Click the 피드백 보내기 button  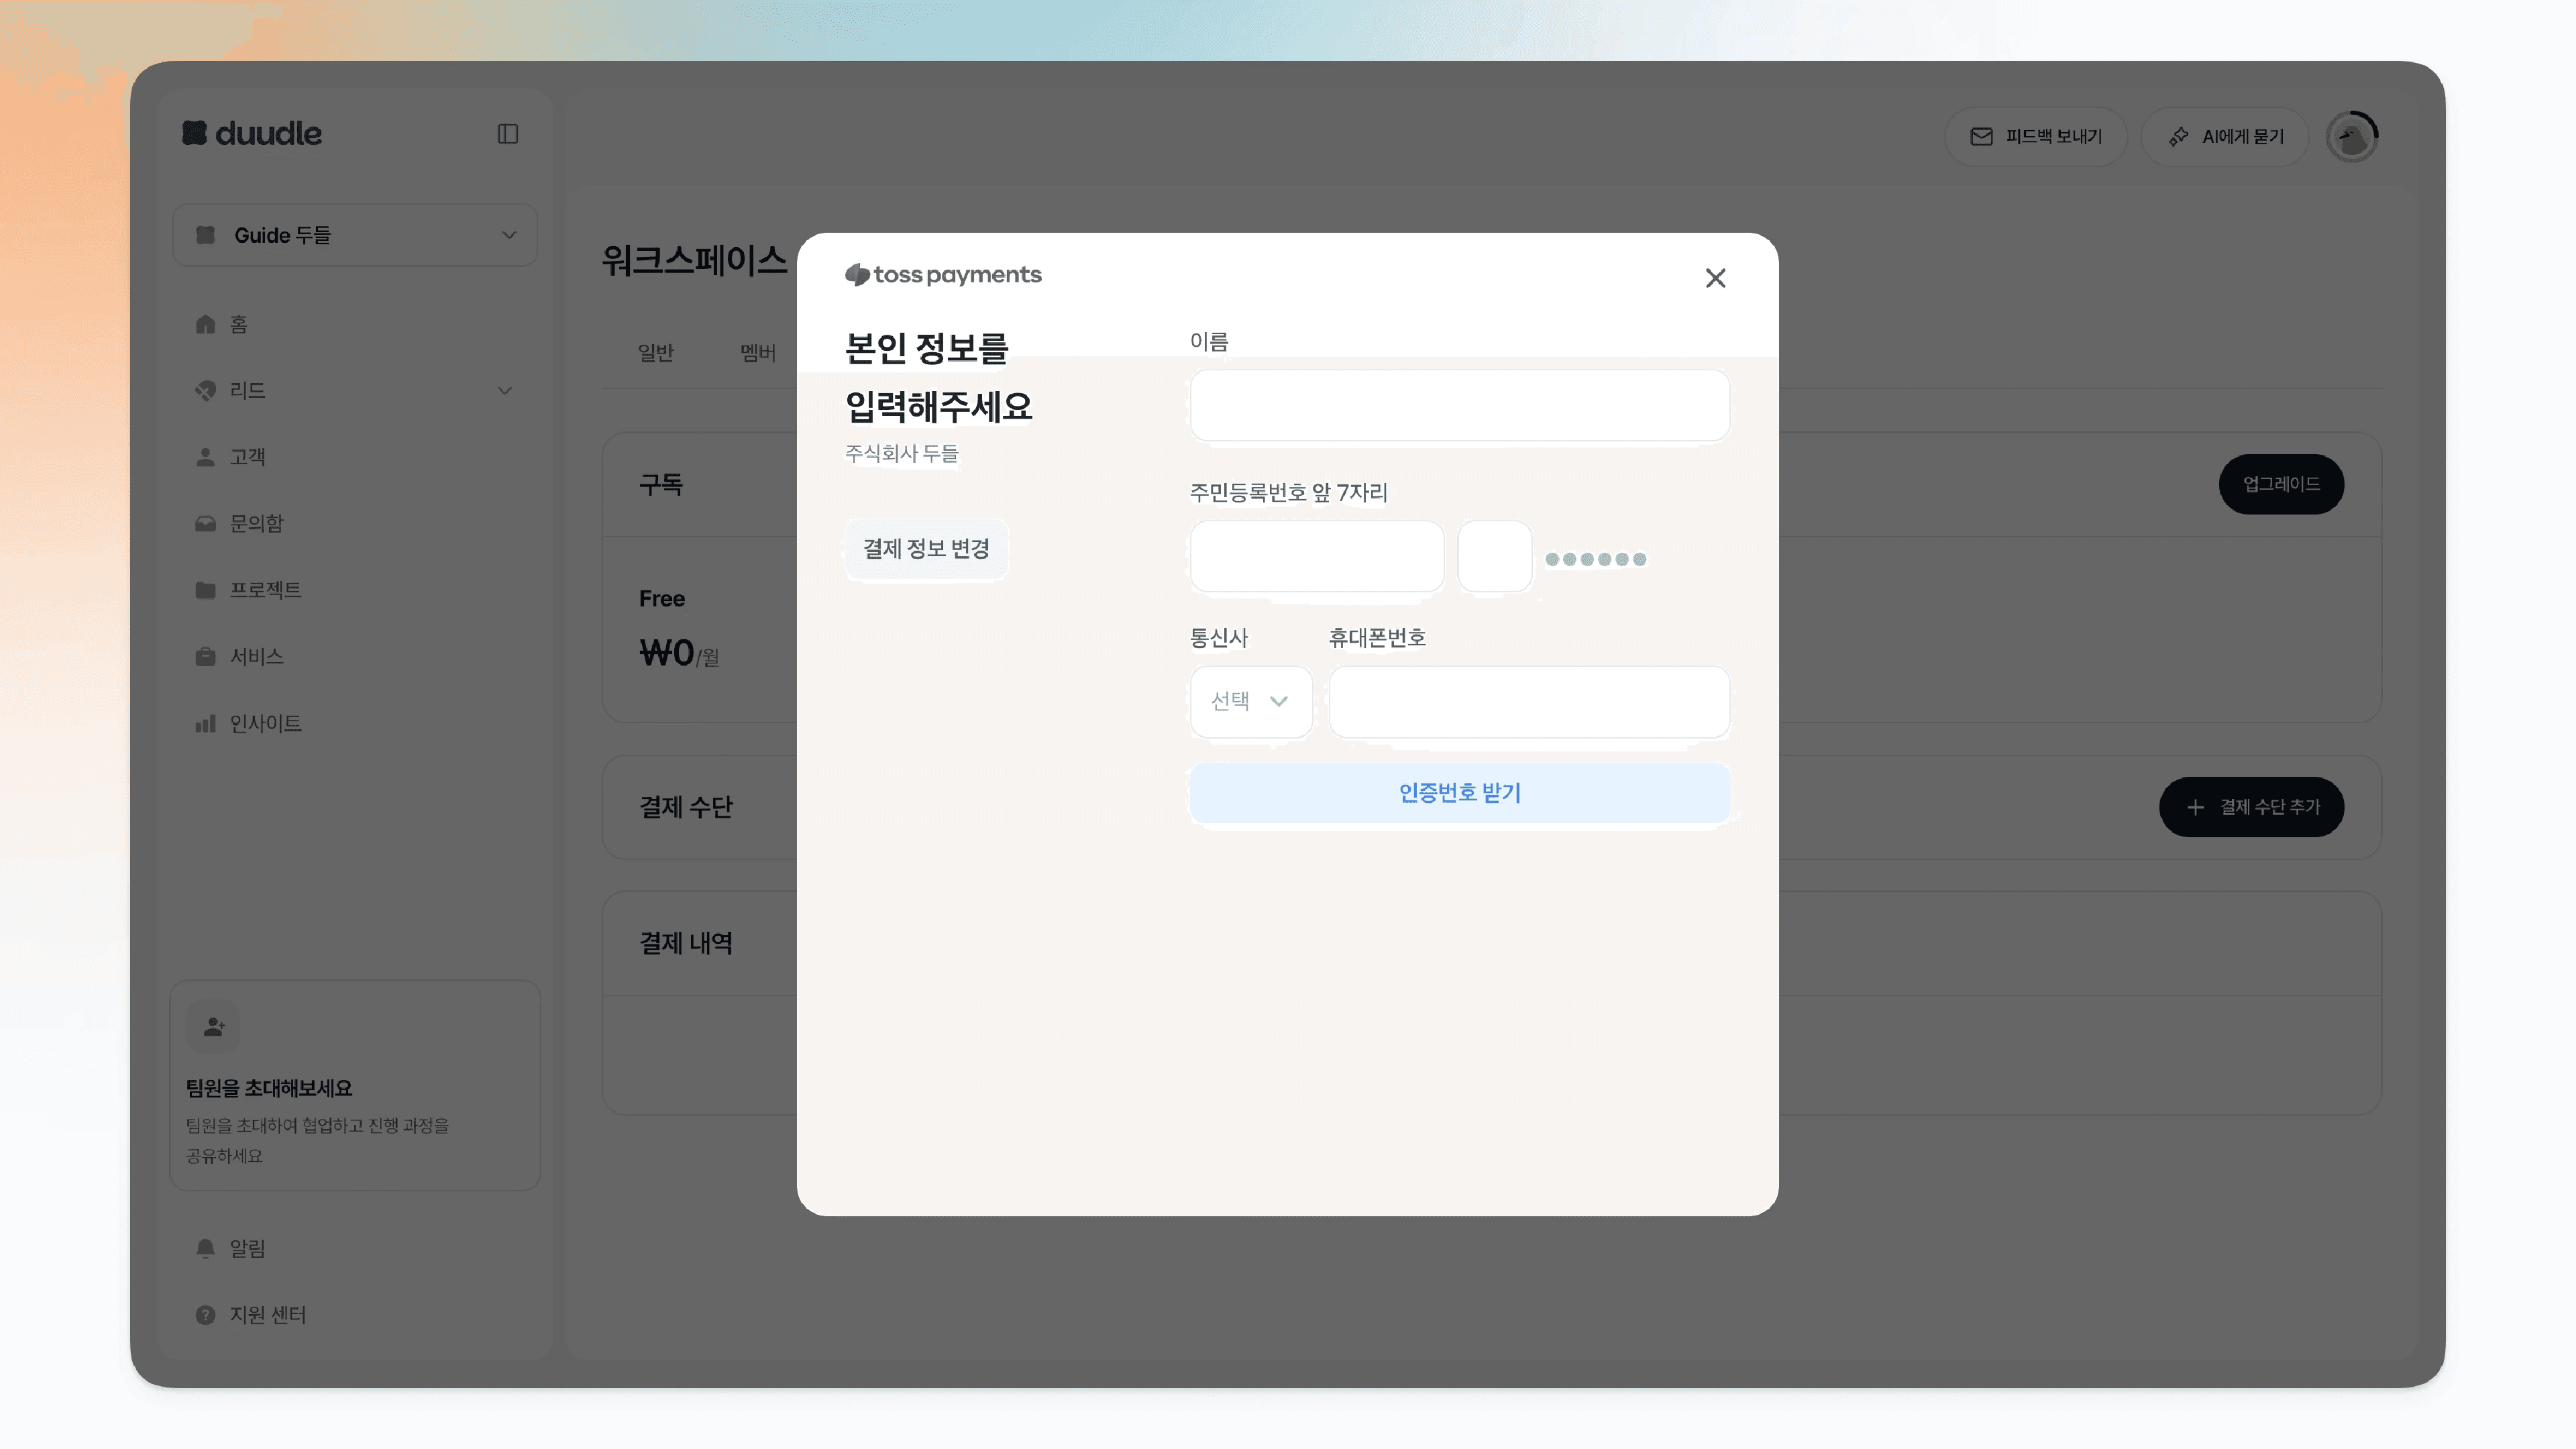[2035, 136]
